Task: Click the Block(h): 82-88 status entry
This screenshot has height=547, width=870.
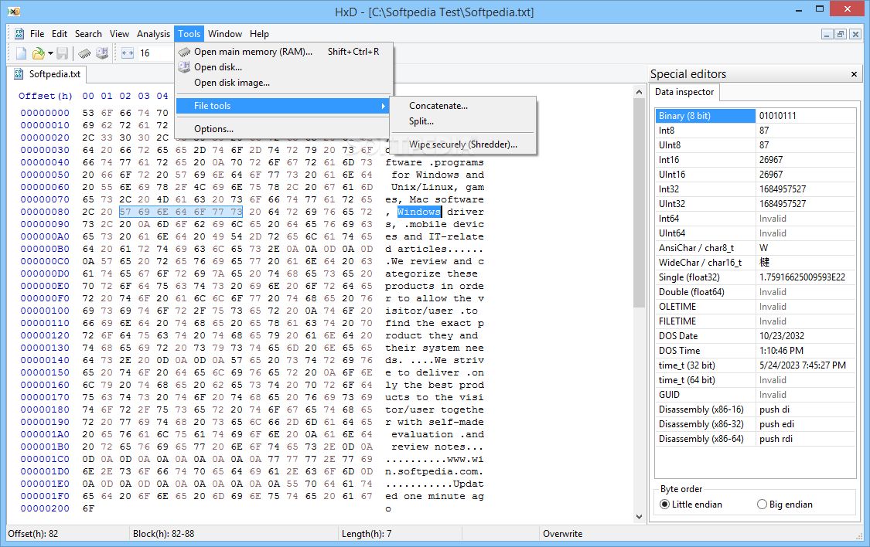Action: [x=164, y=534]
